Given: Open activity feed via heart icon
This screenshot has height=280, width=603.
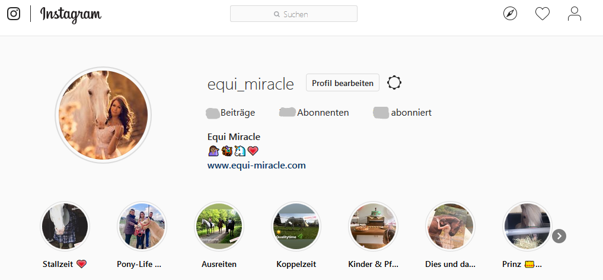Looking at the screenshot, I should click(543, 14).
